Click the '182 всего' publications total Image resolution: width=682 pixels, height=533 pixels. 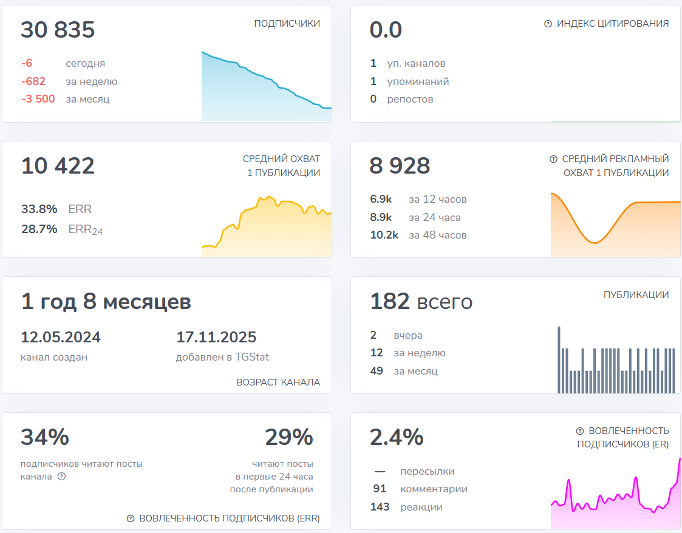(421, 302)
